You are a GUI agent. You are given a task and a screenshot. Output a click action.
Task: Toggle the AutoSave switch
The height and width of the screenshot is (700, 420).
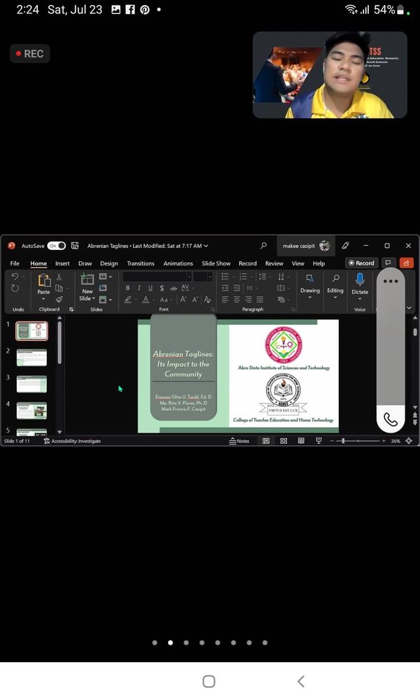[x=57, y=246]
